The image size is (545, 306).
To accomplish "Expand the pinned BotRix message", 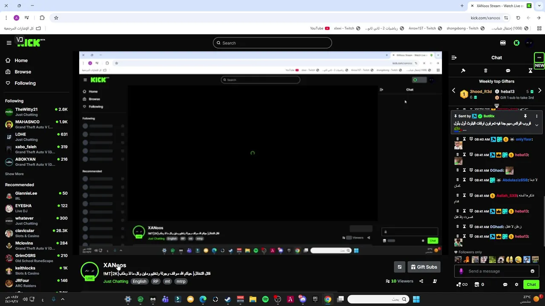I will click(536, 125).
